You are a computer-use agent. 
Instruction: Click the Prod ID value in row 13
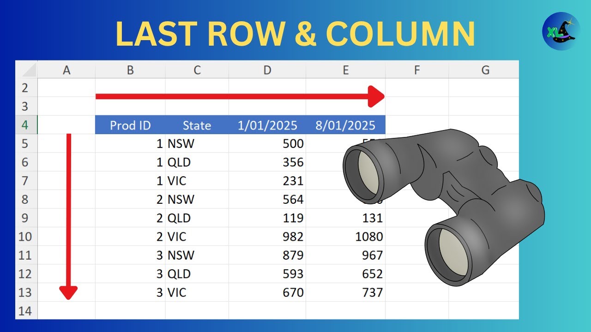[130, 292]
